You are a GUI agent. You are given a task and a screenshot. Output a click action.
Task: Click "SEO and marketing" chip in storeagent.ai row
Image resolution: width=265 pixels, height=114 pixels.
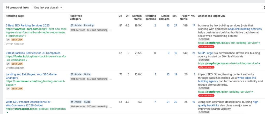pos(97,107)
